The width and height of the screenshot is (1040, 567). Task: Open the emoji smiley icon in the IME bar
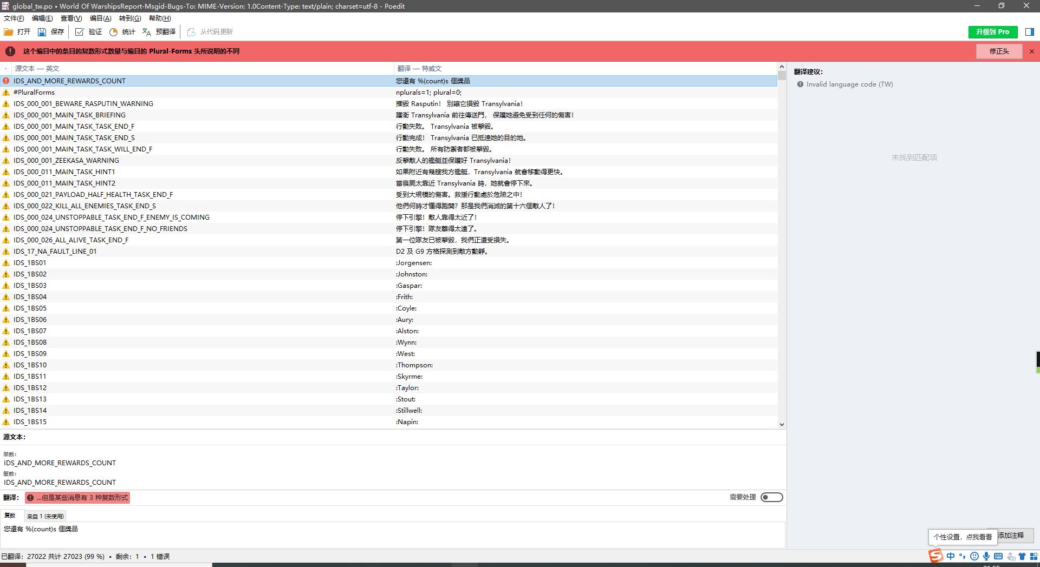[974, 556]
